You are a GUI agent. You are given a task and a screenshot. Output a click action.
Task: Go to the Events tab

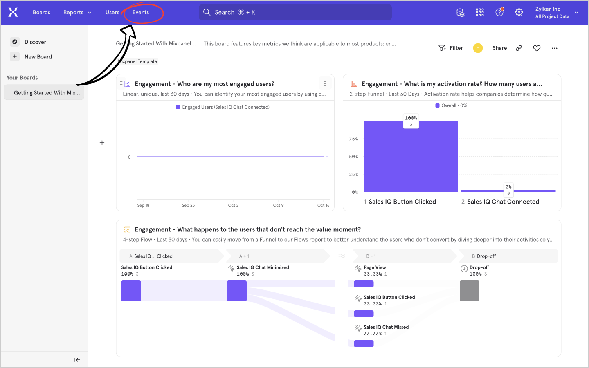tap(141, 12)
